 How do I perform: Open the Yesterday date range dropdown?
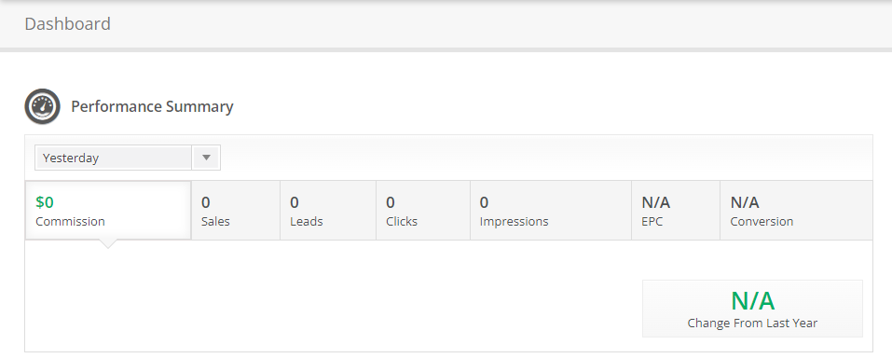(128, 158)
